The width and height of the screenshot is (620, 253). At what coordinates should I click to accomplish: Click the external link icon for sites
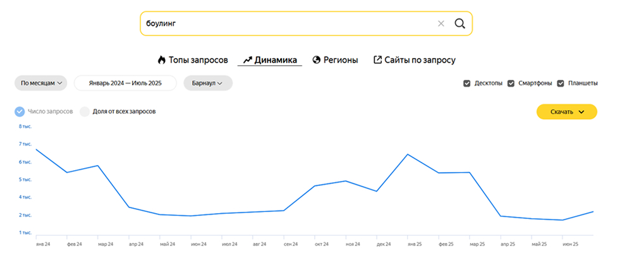click(x=378, y=60)
